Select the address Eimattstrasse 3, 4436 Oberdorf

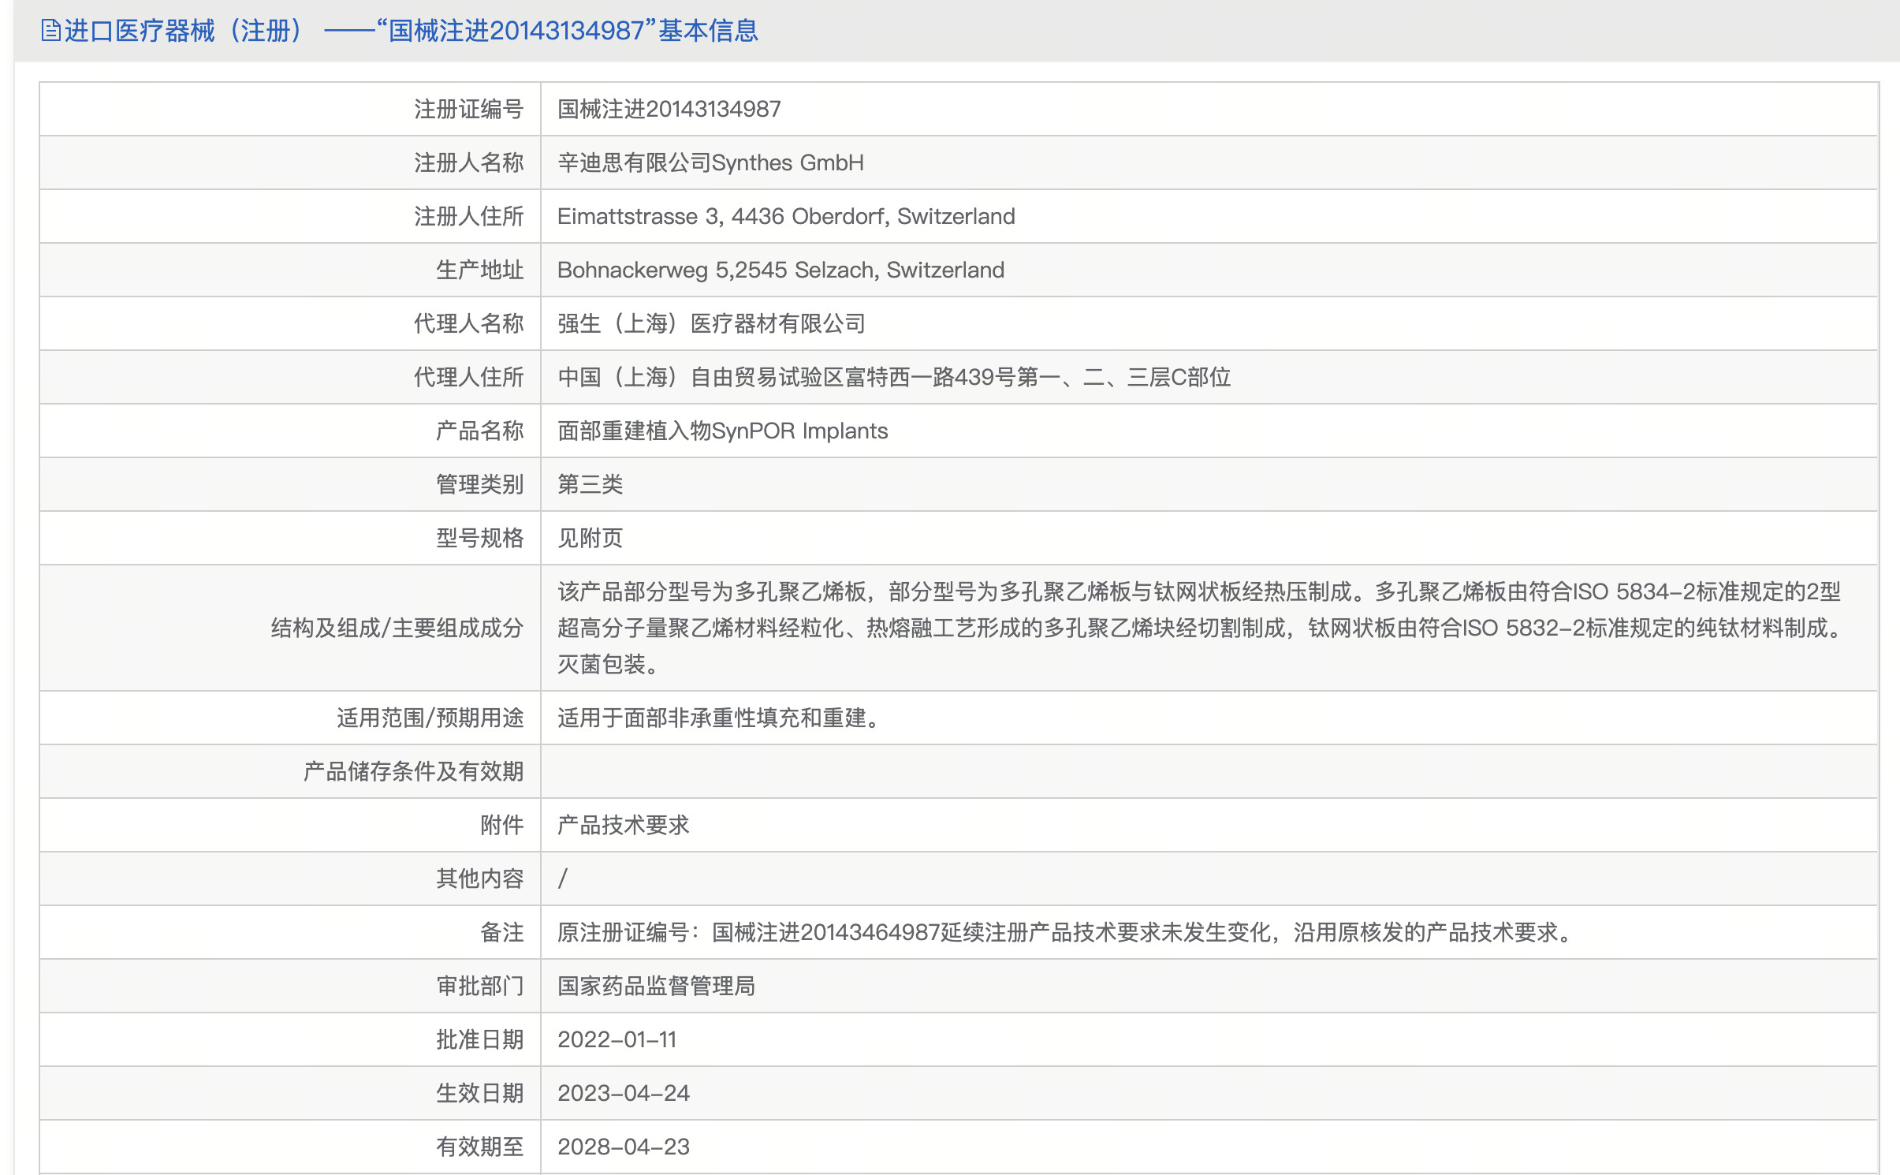(x=786, y=216)
